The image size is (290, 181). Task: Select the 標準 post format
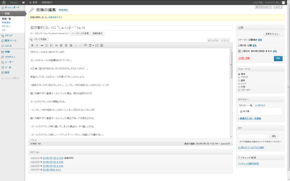coord(239,74)
